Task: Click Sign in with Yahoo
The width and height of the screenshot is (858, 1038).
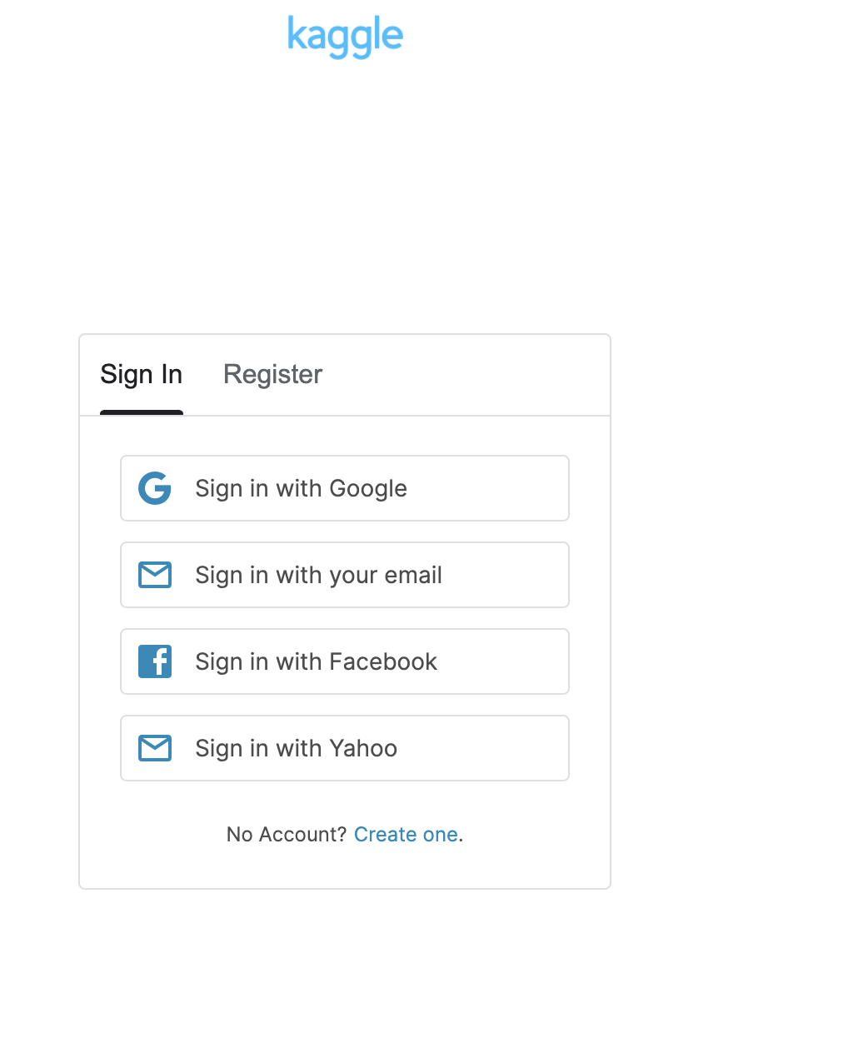Action: [x=345, y=748]
